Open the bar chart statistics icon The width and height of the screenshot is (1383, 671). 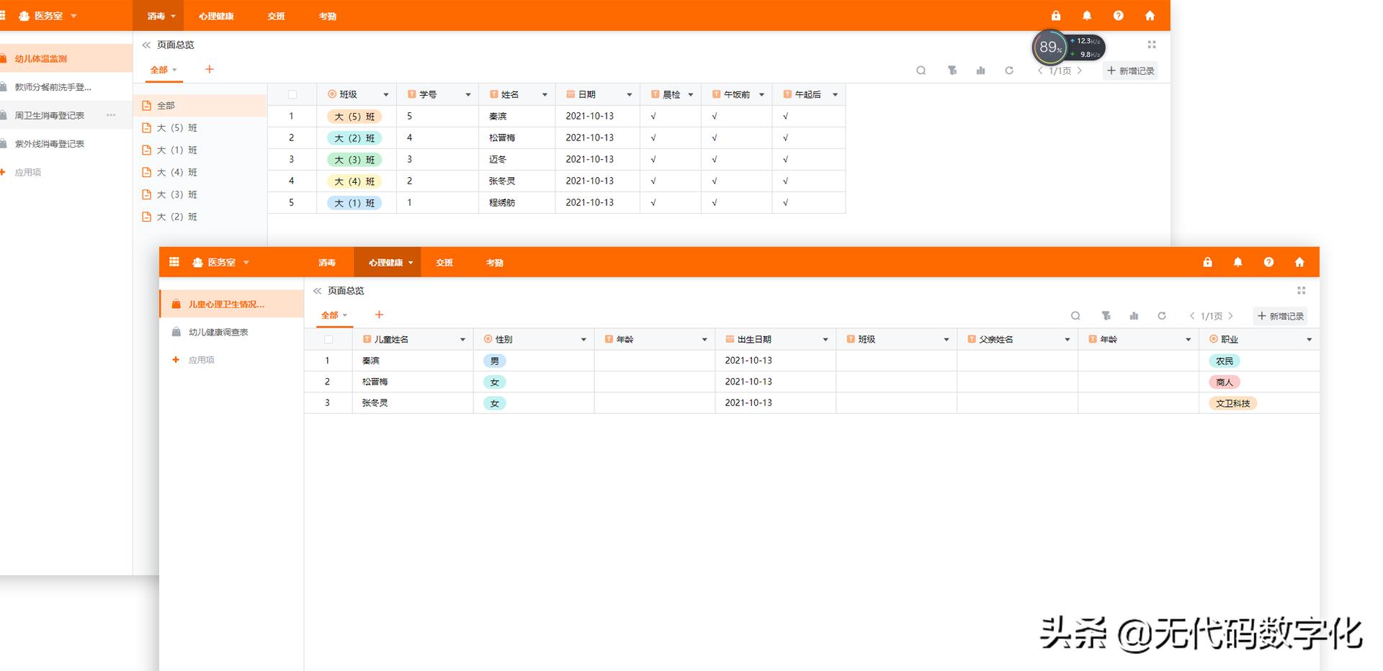tap(980, 71)
